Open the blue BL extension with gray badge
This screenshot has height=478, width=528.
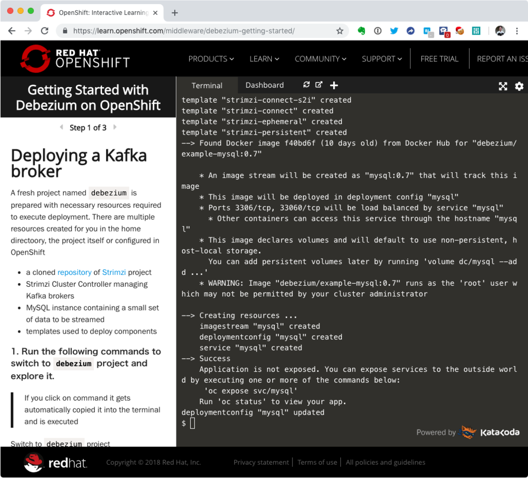tap(428, 31)
